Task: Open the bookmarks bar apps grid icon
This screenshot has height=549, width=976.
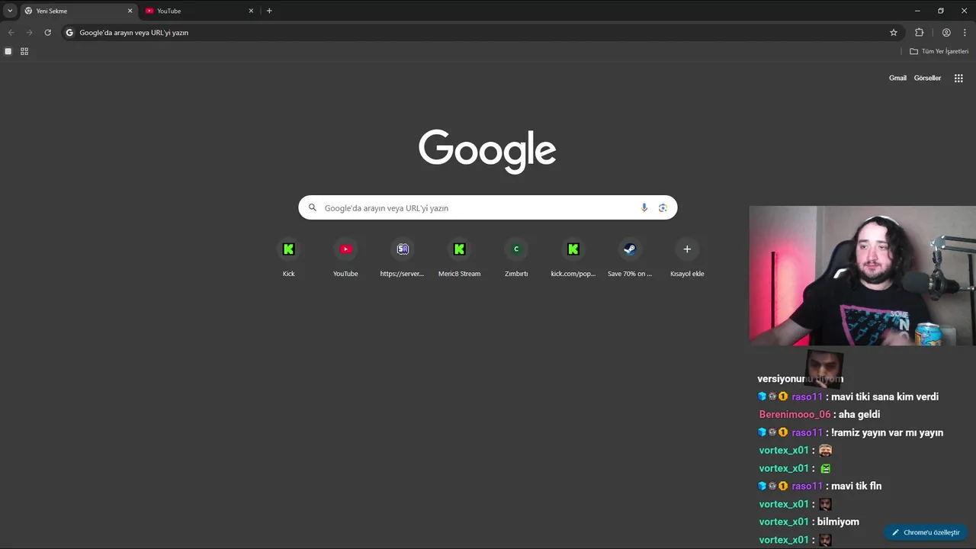Action: (x=24, y=51)
